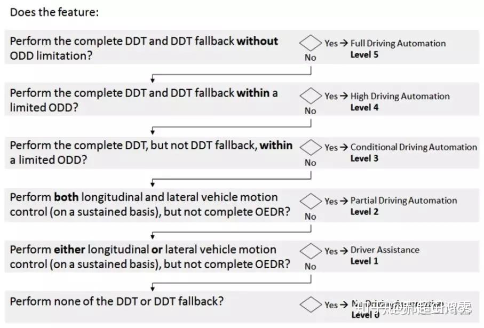
Task: Click the 'Does the feature:' heading
Action: 54,12
